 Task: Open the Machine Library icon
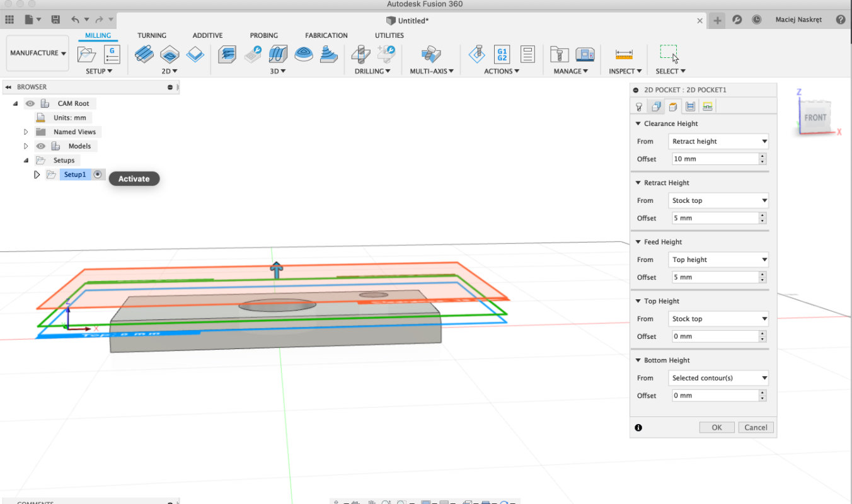585,54
